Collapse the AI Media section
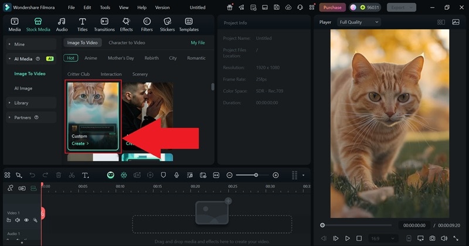Screen dimensions: 469x246 31,59
